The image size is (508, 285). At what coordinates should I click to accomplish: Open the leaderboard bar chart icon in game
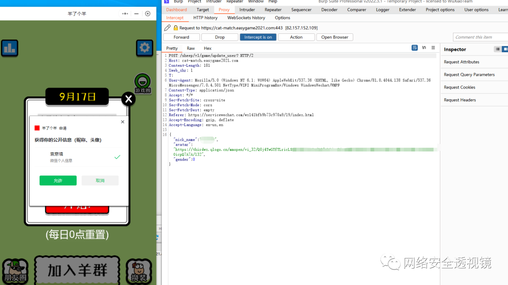coord(10,48)
